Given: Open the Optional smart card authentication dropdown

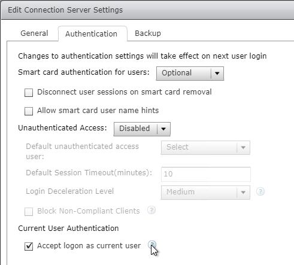Looking at the screenshot, I should [190, 74].
